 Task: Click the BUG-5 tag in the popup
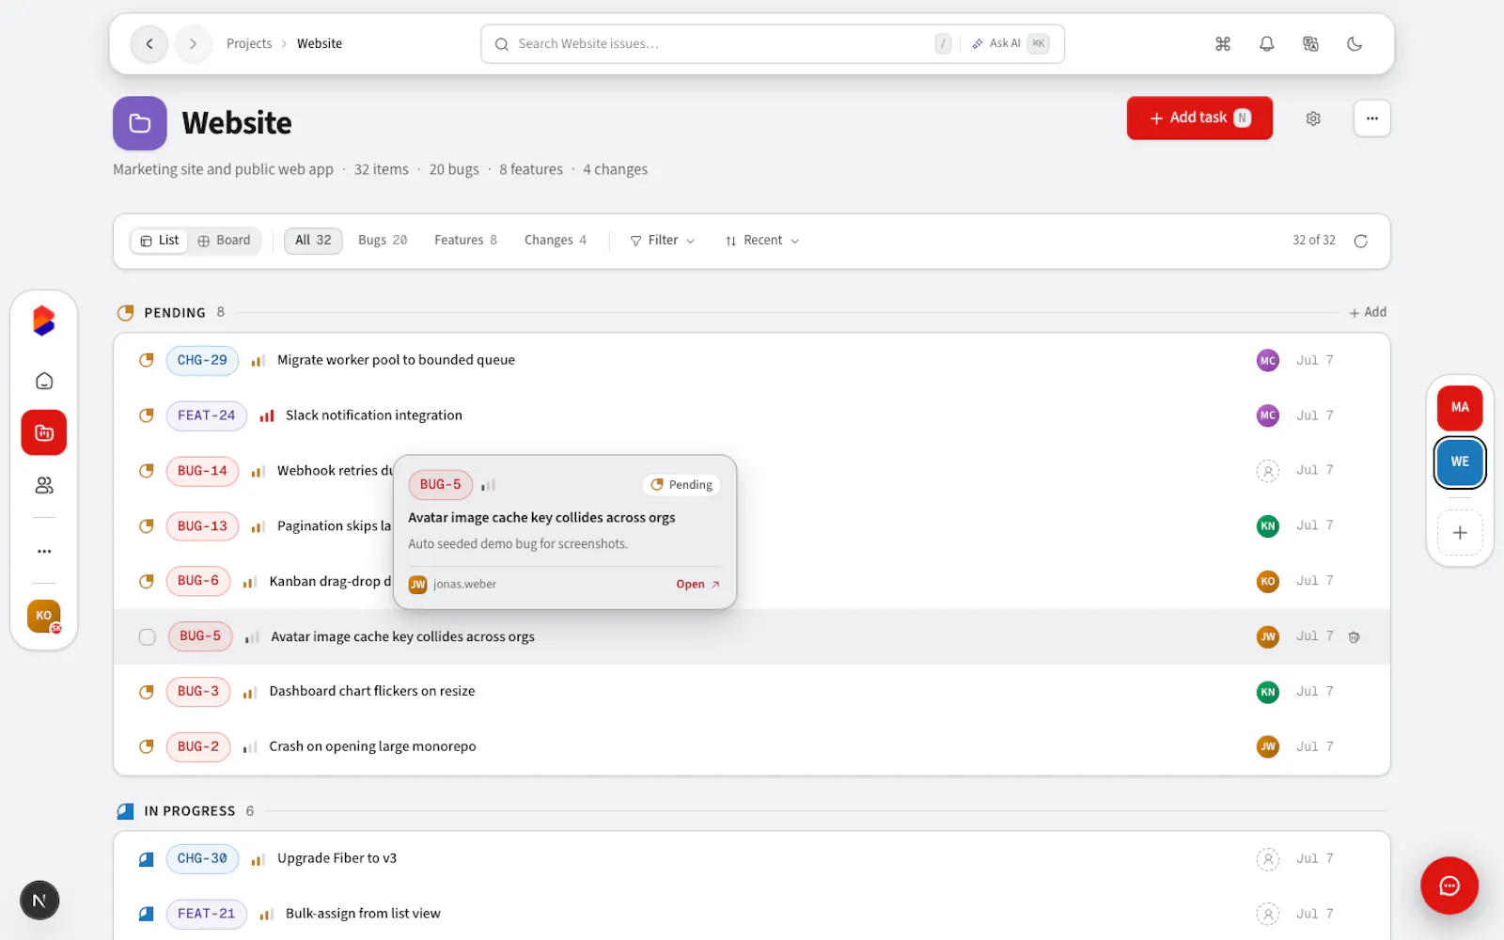coord(440,485)
